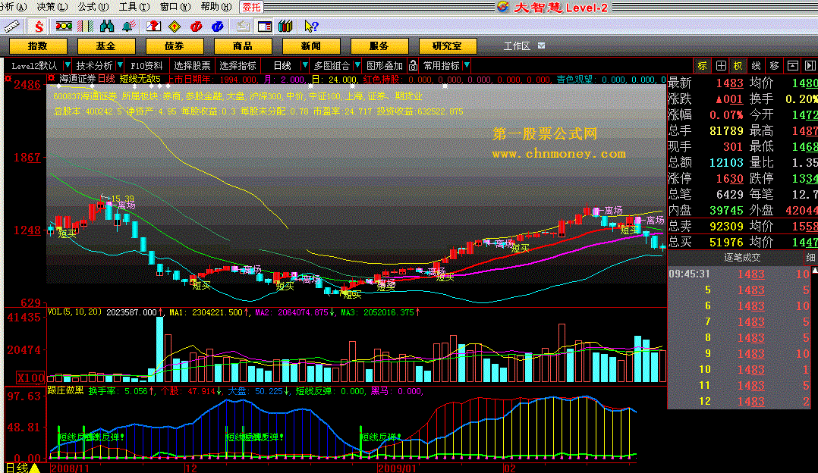
Task: Click the 图形叠加 tab
Action: tap(385, 66)
